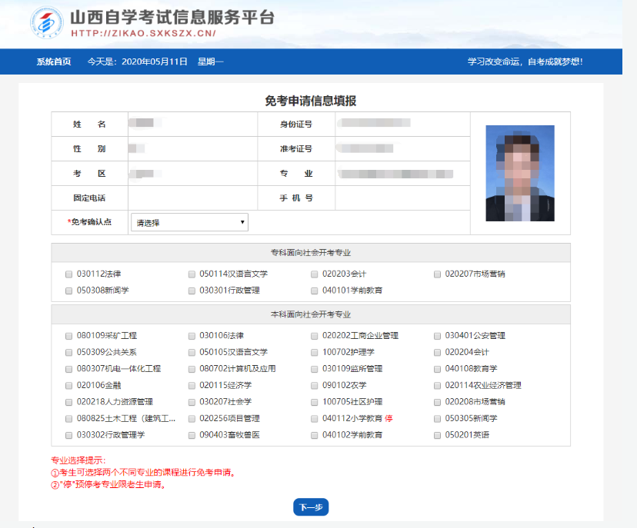637x528 pixels.
Task: Enable the 020114农业经济管理 checkbox
Action: pyautogui.click(x=437, y=386)
